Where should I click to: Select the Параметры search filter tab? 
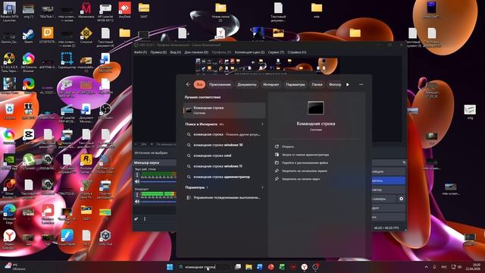(x=296, y=84)
